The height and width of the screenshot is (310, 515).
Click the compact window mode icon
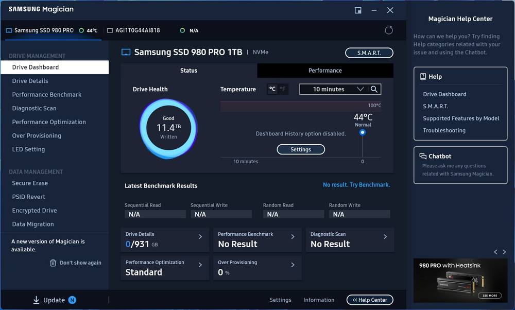[358, 10]
